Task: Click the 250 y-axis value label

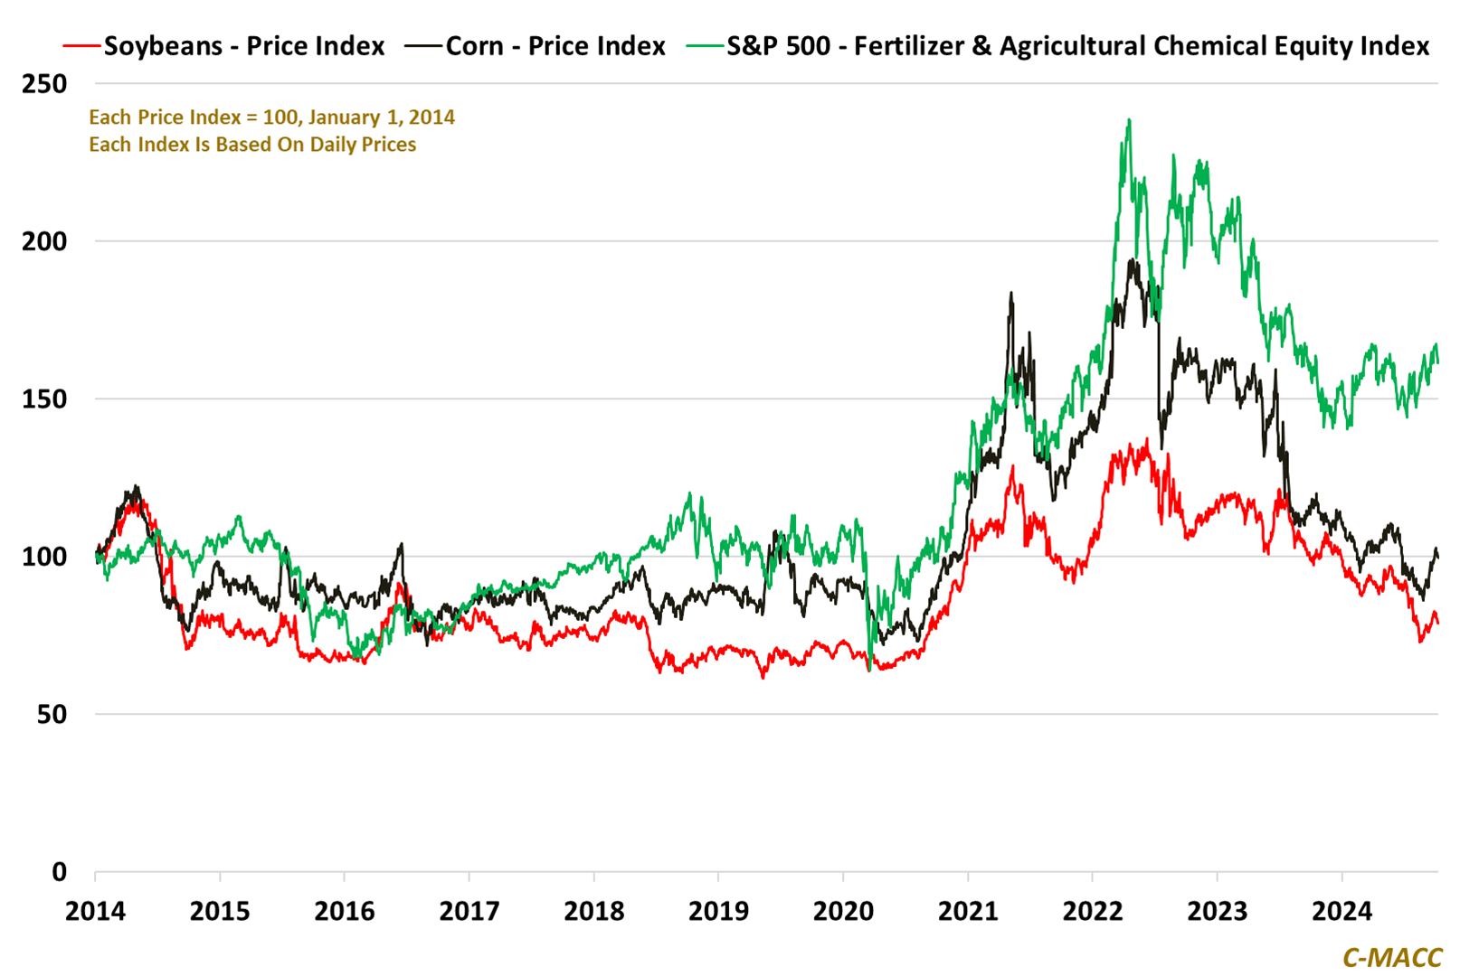Action: [x=44, y=84]
